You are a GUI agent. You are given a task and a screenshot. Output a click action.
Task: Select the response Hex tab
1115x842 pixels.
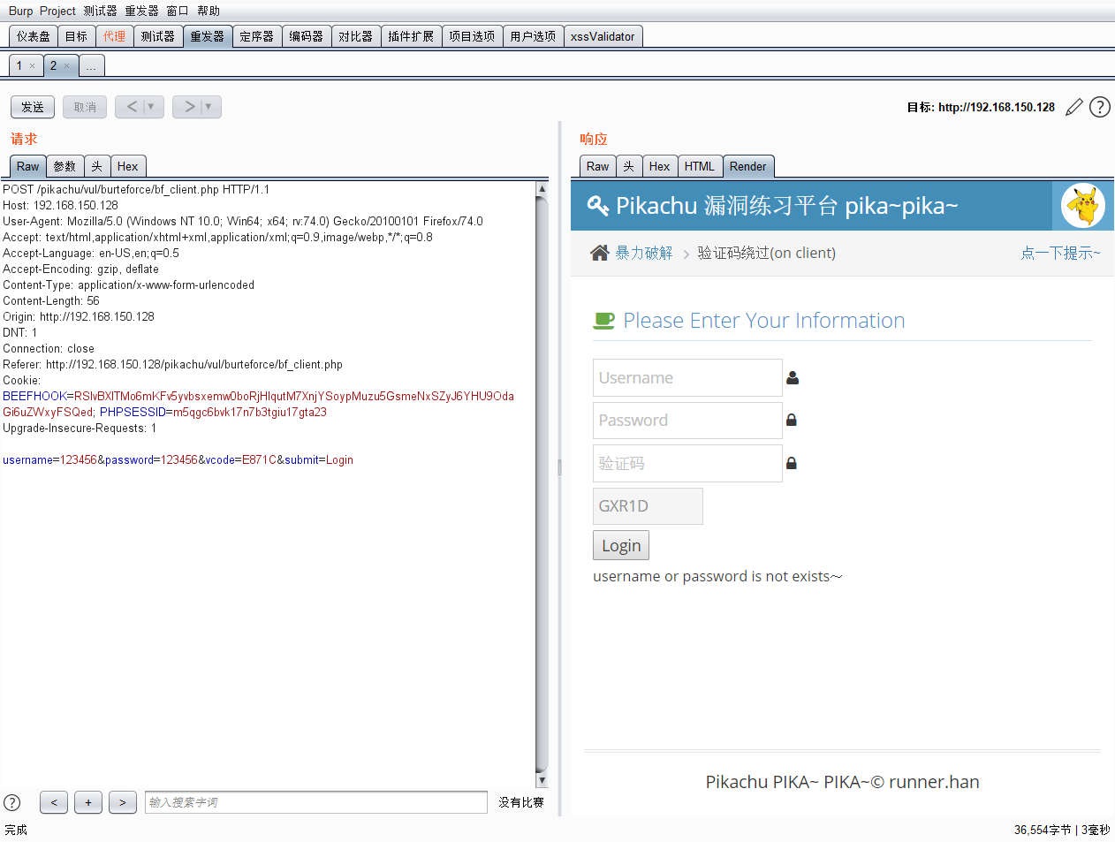pos(659,166)
